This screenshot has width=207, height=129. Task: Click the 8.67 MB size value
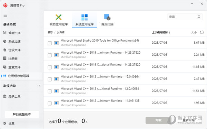(x=199, y=43)
